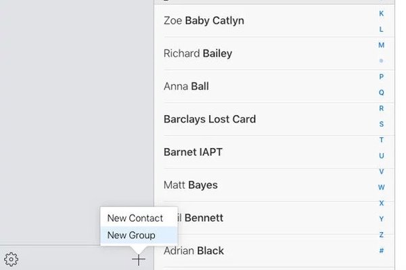Jump to letter Z in index

click(381, 235)
